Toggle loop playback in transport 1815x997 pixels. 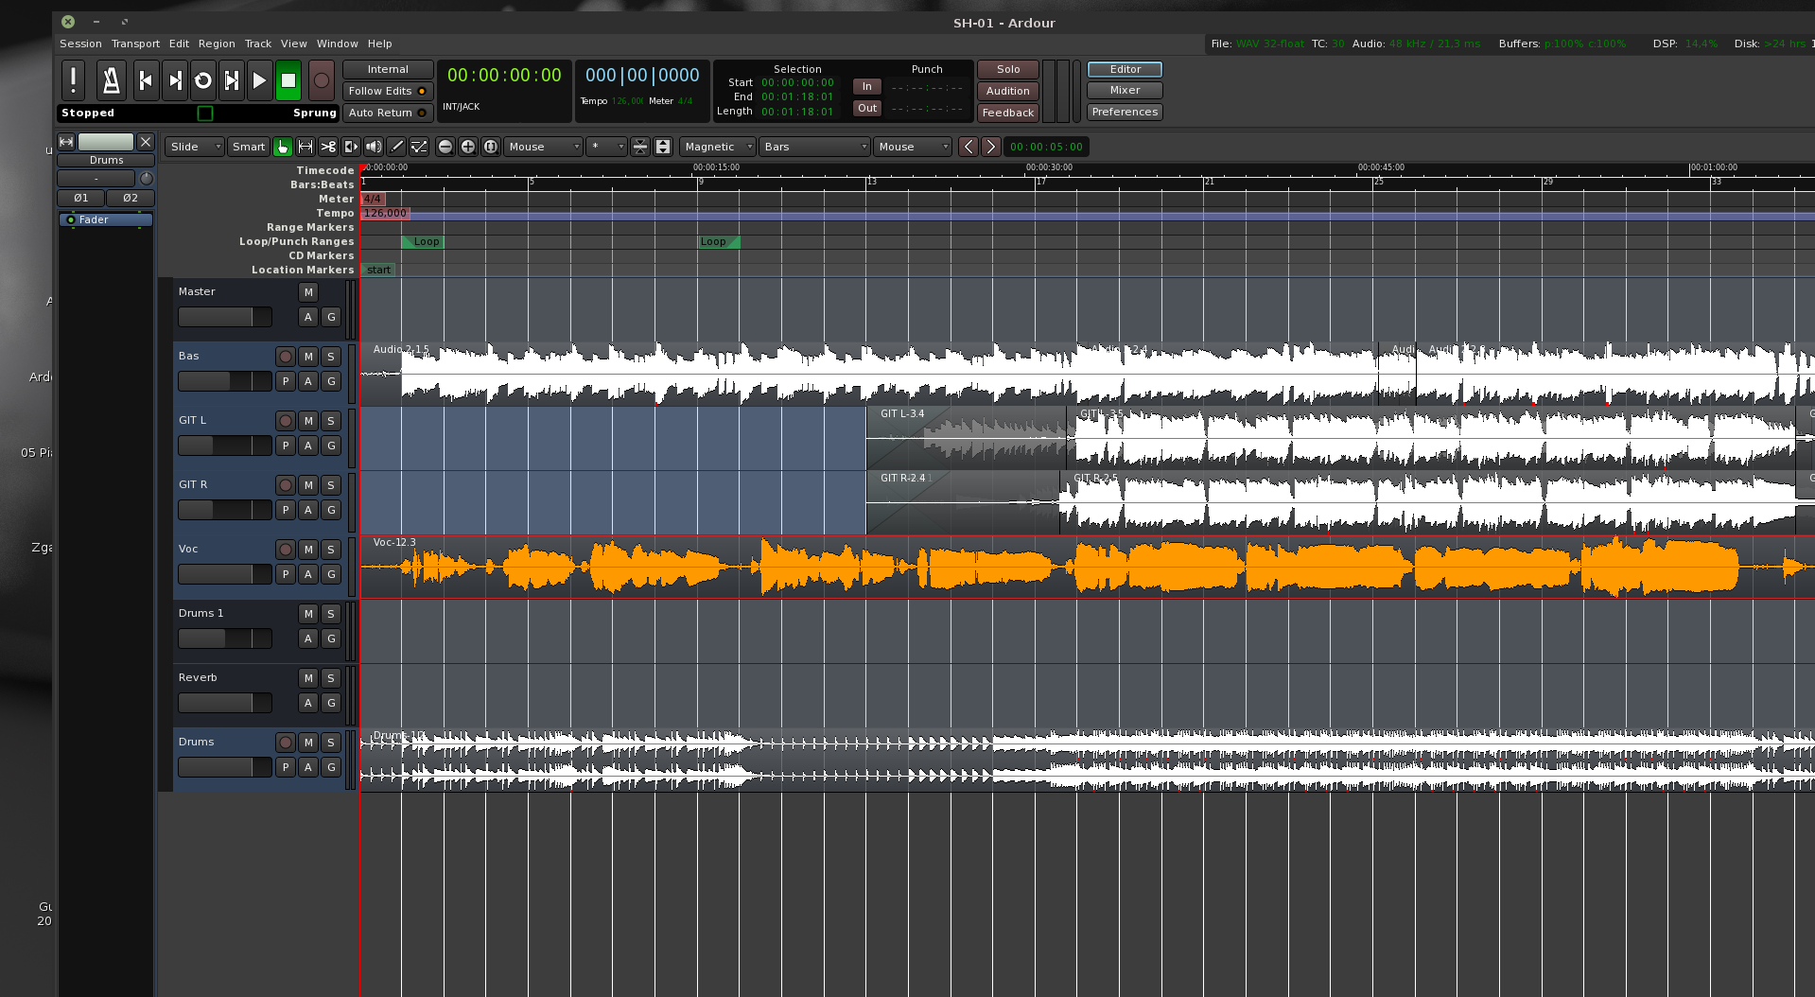click(x=202, y=81)
